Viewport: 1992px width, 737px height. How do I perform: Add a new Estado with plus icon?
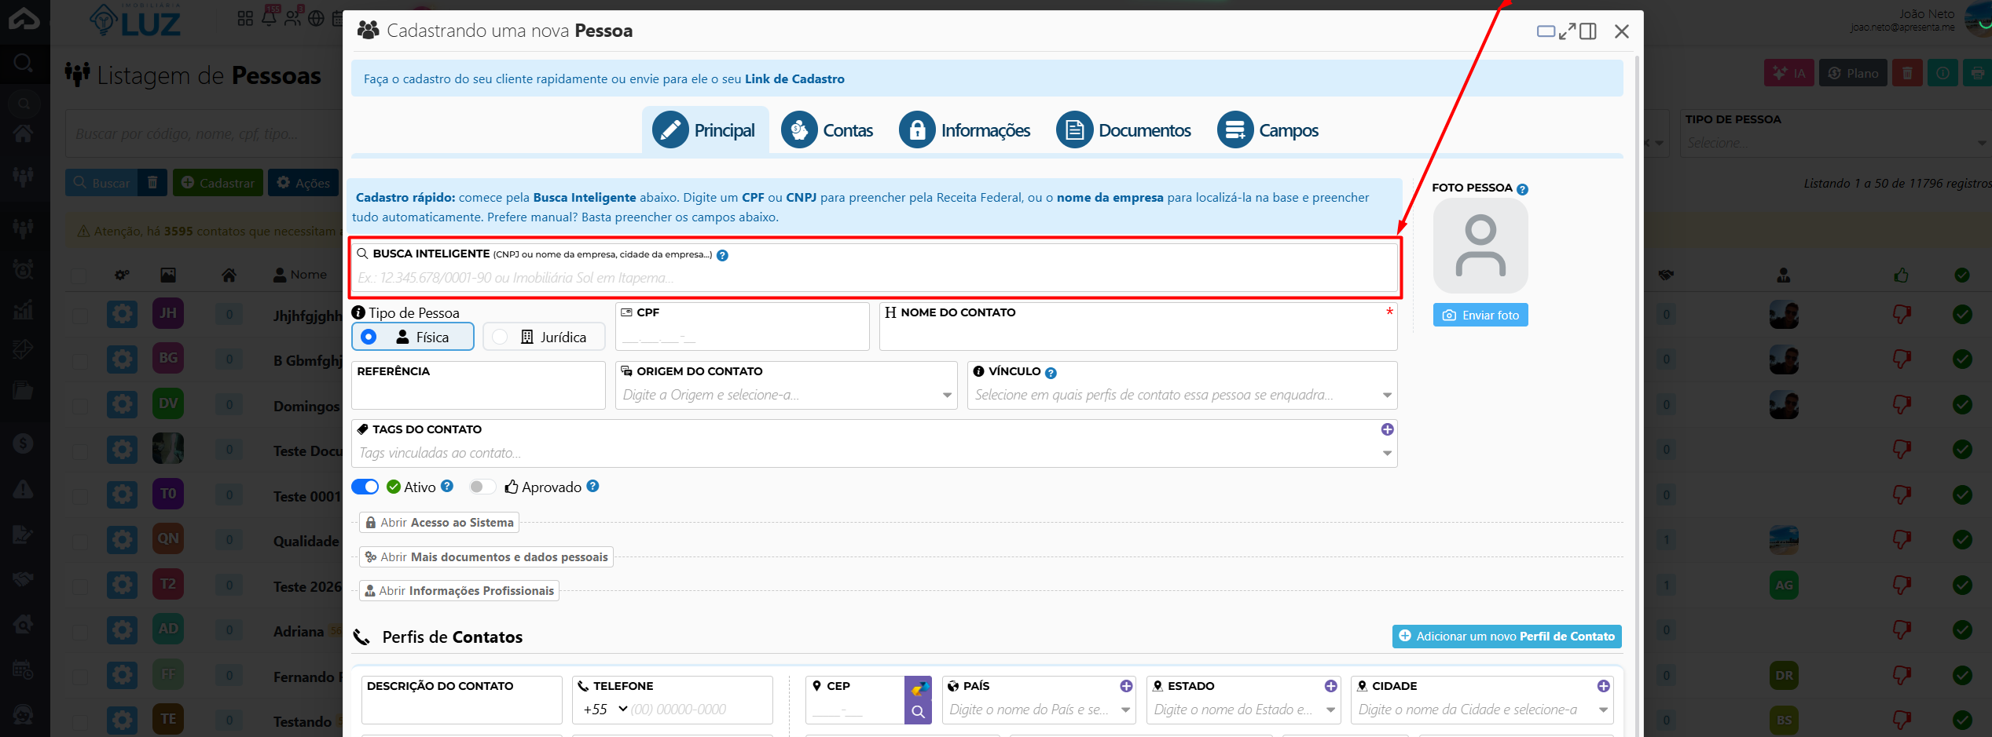(x=1330, y=686)
